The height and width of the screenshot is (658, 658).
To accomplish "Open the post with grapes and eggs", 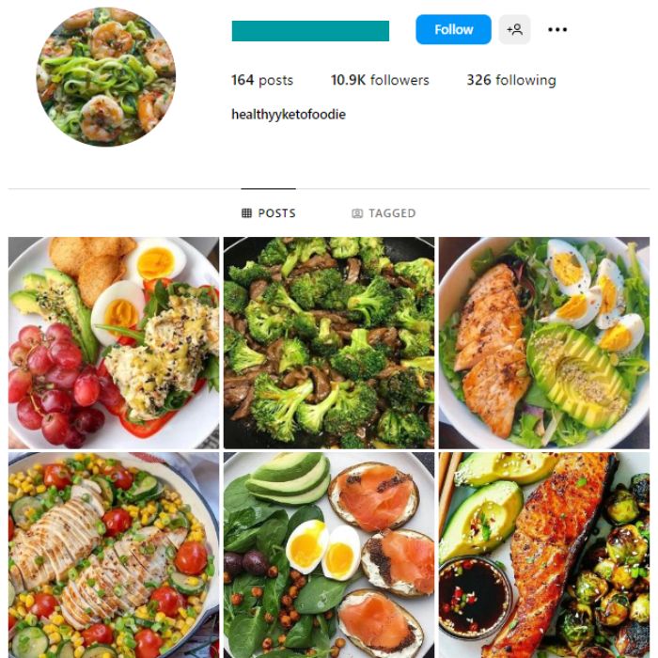I will pyautogui.click(x=114, y=343).
